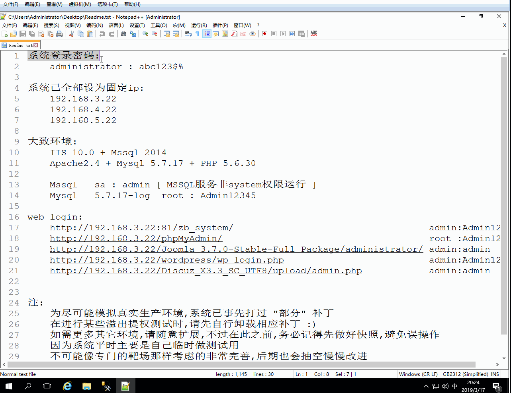Image resolution: width=511 pixels, height=393 pixels.
Task: Click the horizontal scrollbar right arrow
Action: click(x=497, y=364)
